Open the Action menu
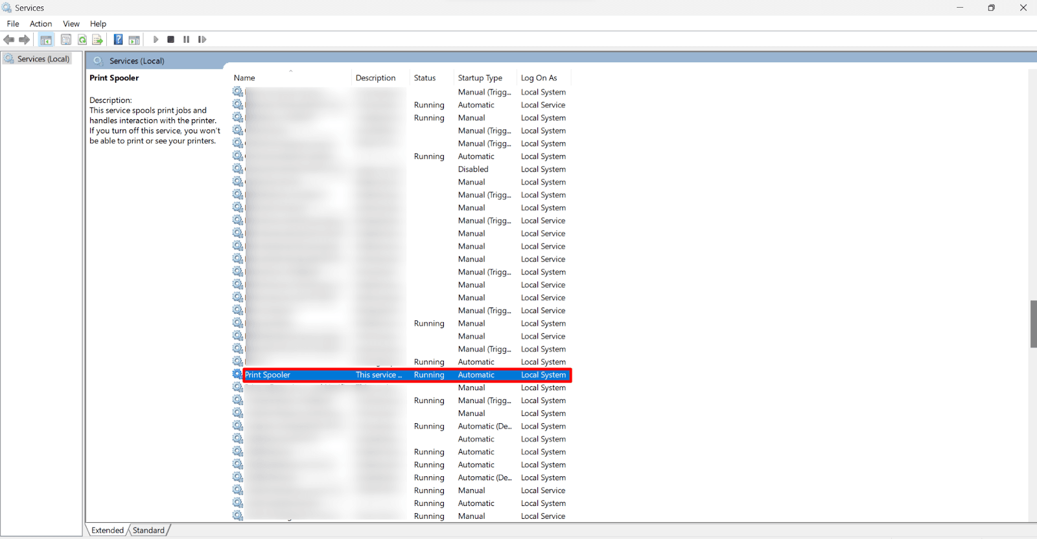The image size is (1037, 539). (x=41, y=24)
